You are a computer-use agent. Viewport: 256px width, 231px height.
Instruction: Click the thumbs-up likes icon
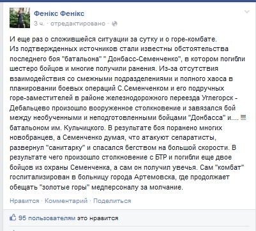tap(13, 218)
